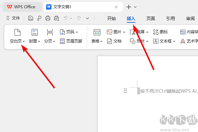Click the 图标 icon library button
Screen dimensions: 198x132
(160, 32)
